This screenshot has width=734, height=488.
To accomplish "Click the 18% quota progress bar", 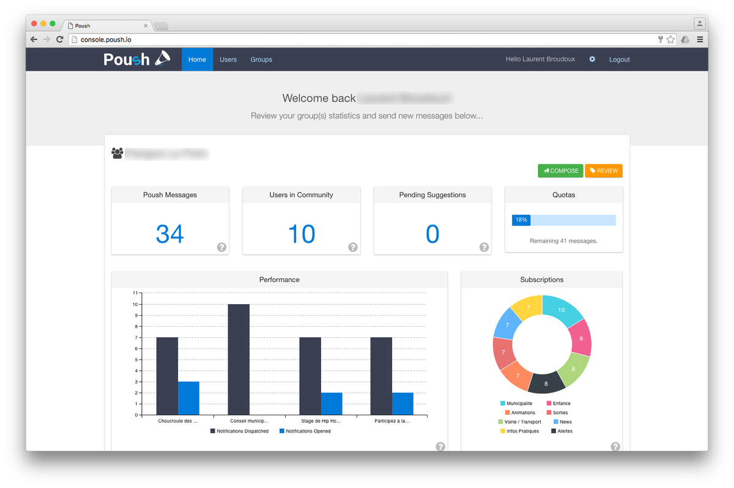I will (x=521, y=220).
